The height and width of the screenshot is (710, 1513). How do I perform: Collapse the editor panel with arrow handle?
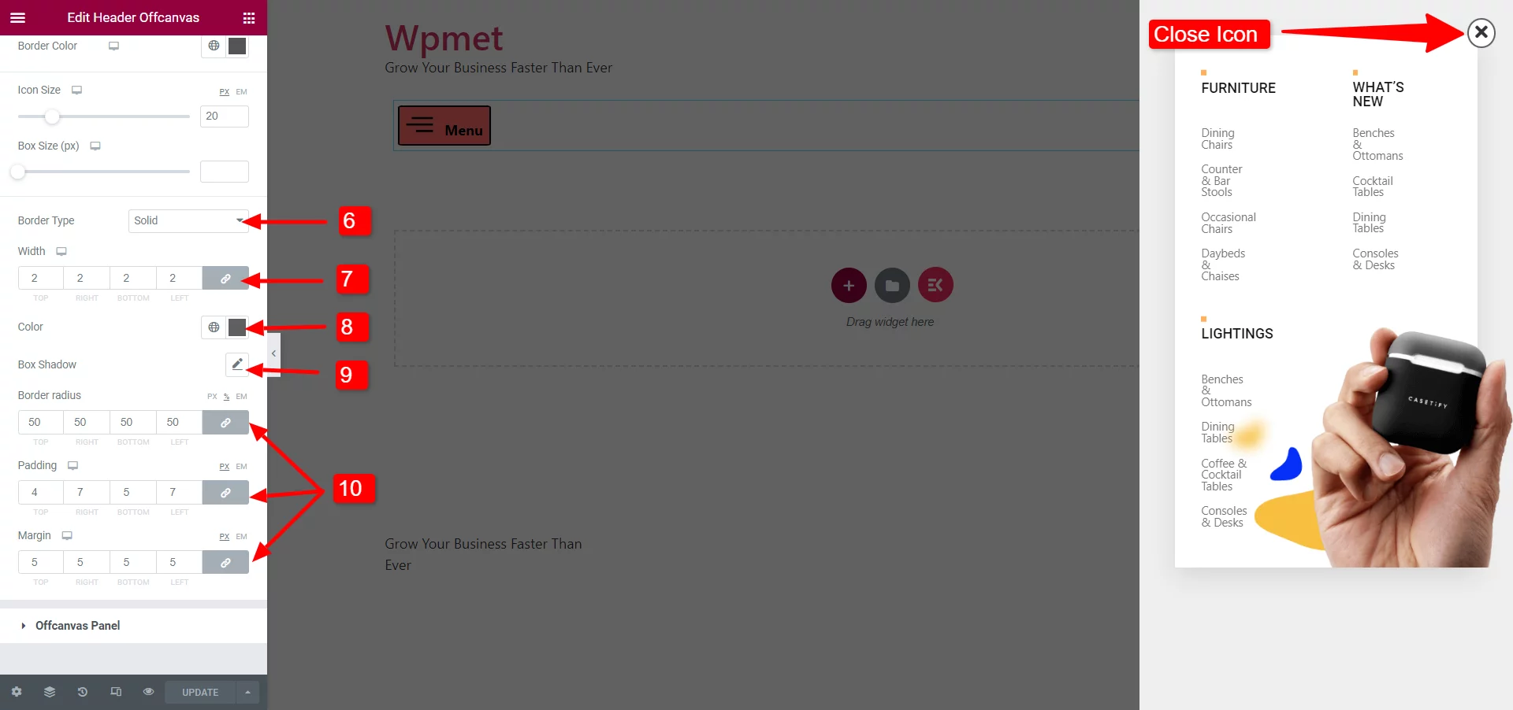(x=273, y=354)
